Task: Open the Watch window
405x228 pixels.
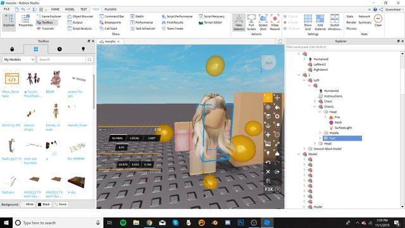Action: [x=137, y=16]
